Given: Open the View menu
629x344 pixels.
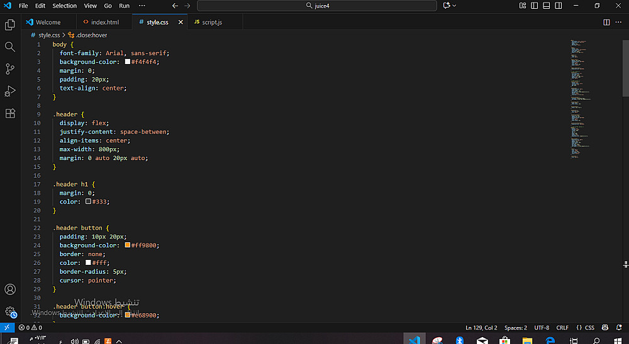Looking at the screenshot, I should tap(90, 6).
